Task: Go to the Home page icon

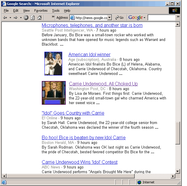Action: 39,18
